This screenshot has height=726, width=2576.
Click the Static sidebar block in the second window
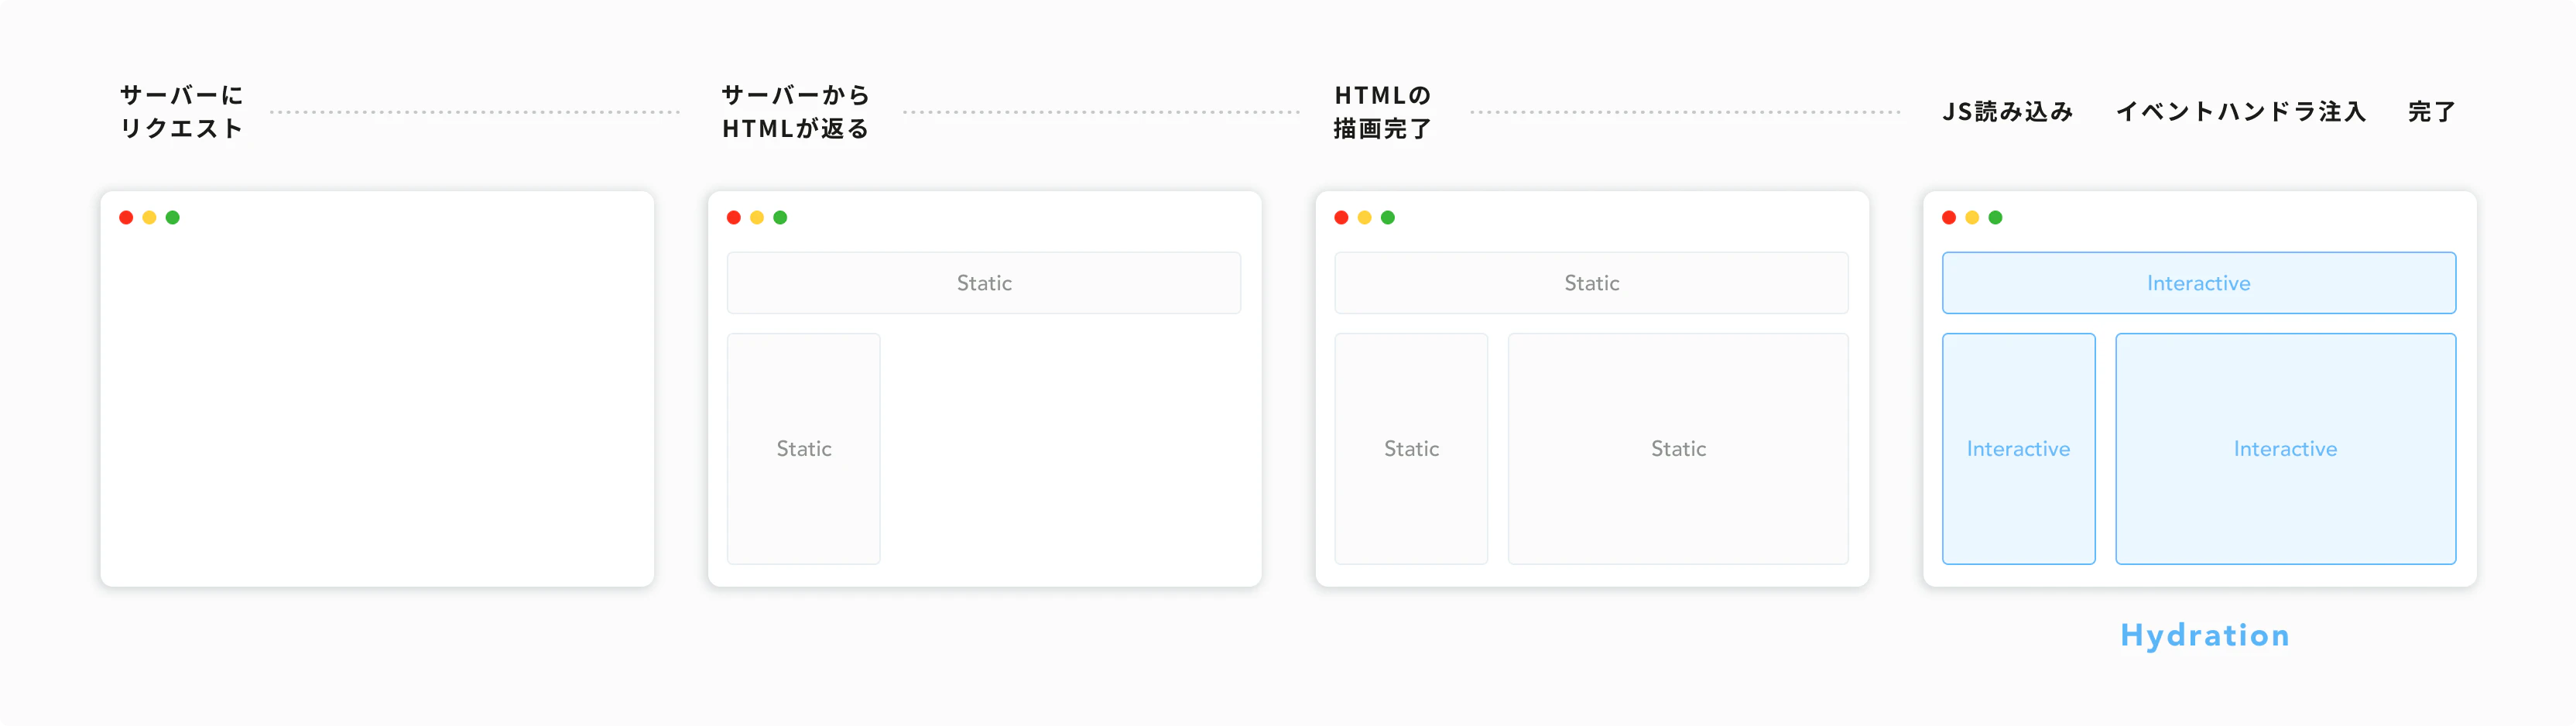(x=804, y=449)
